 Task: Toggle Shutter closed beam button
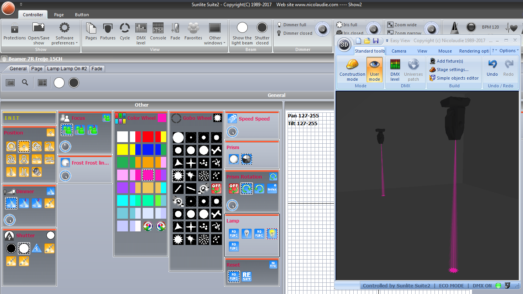point(262,34)
